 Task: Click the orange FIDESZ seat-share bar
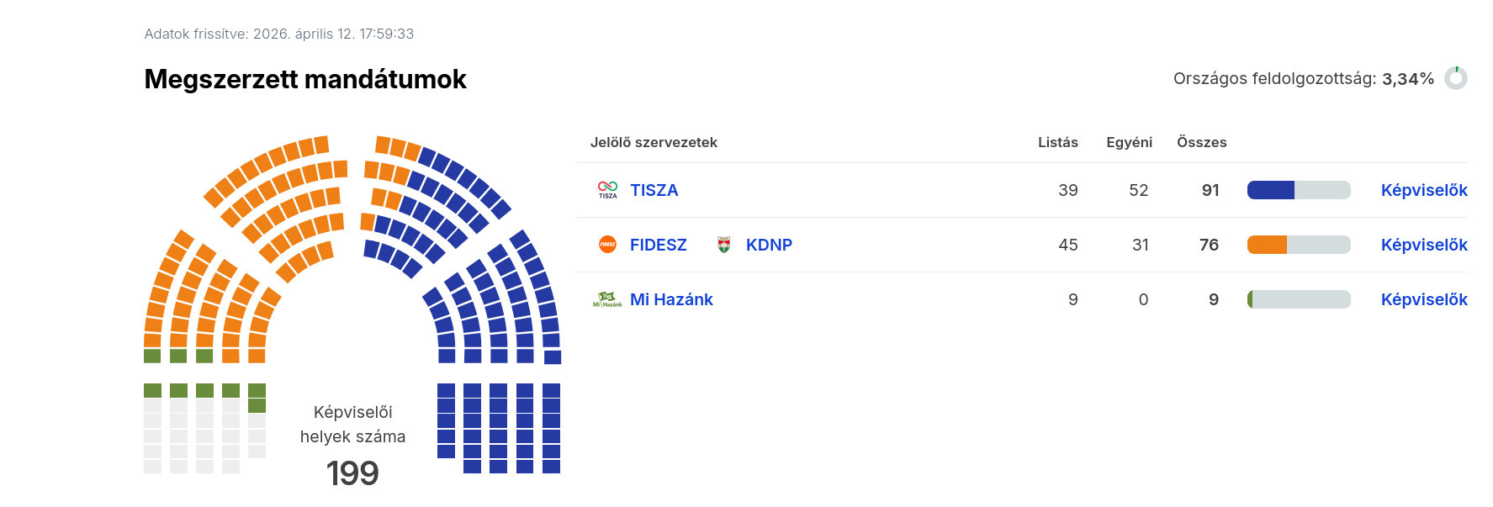[x=1267, y=245]
